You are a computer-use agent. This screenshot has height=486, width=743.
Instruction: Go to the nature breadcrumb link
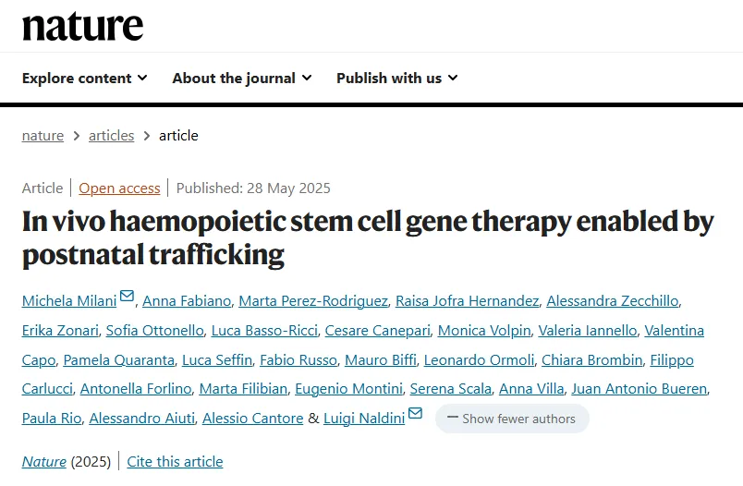pos(43,136)
